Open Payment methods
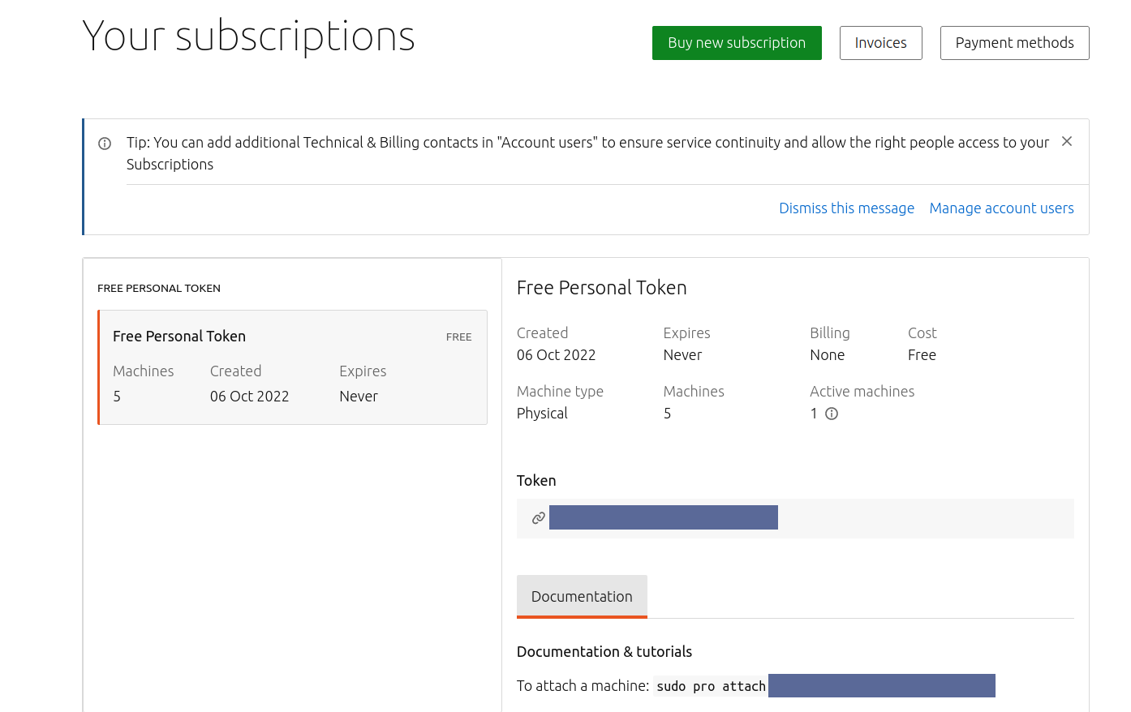1131x712 pixels. (1014, 43)
